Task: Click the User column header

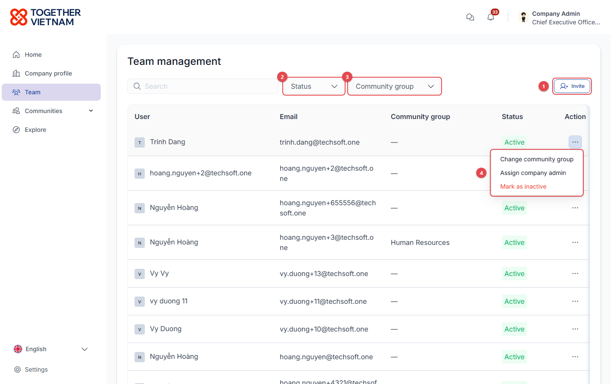Action: [x=142, y=116]
